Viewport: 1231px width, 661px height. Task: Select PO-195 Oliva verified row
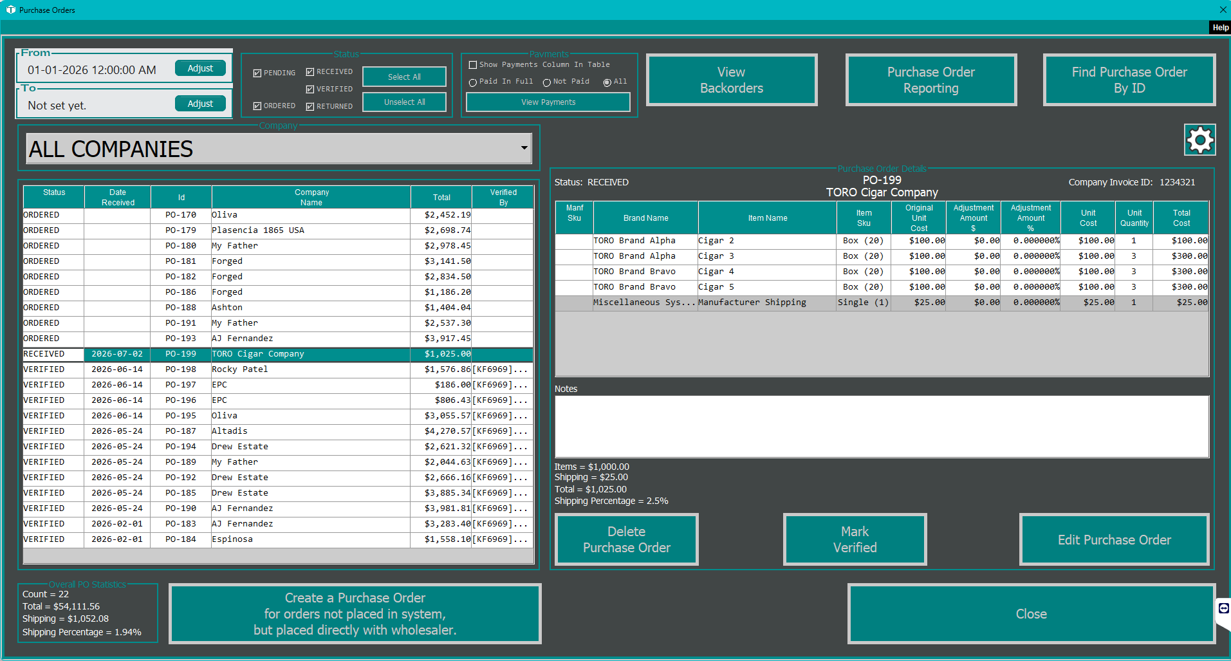278,416
